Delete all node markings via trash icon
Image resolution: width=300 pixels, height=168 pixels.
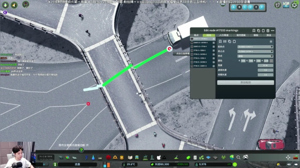[x=268, y=30]
